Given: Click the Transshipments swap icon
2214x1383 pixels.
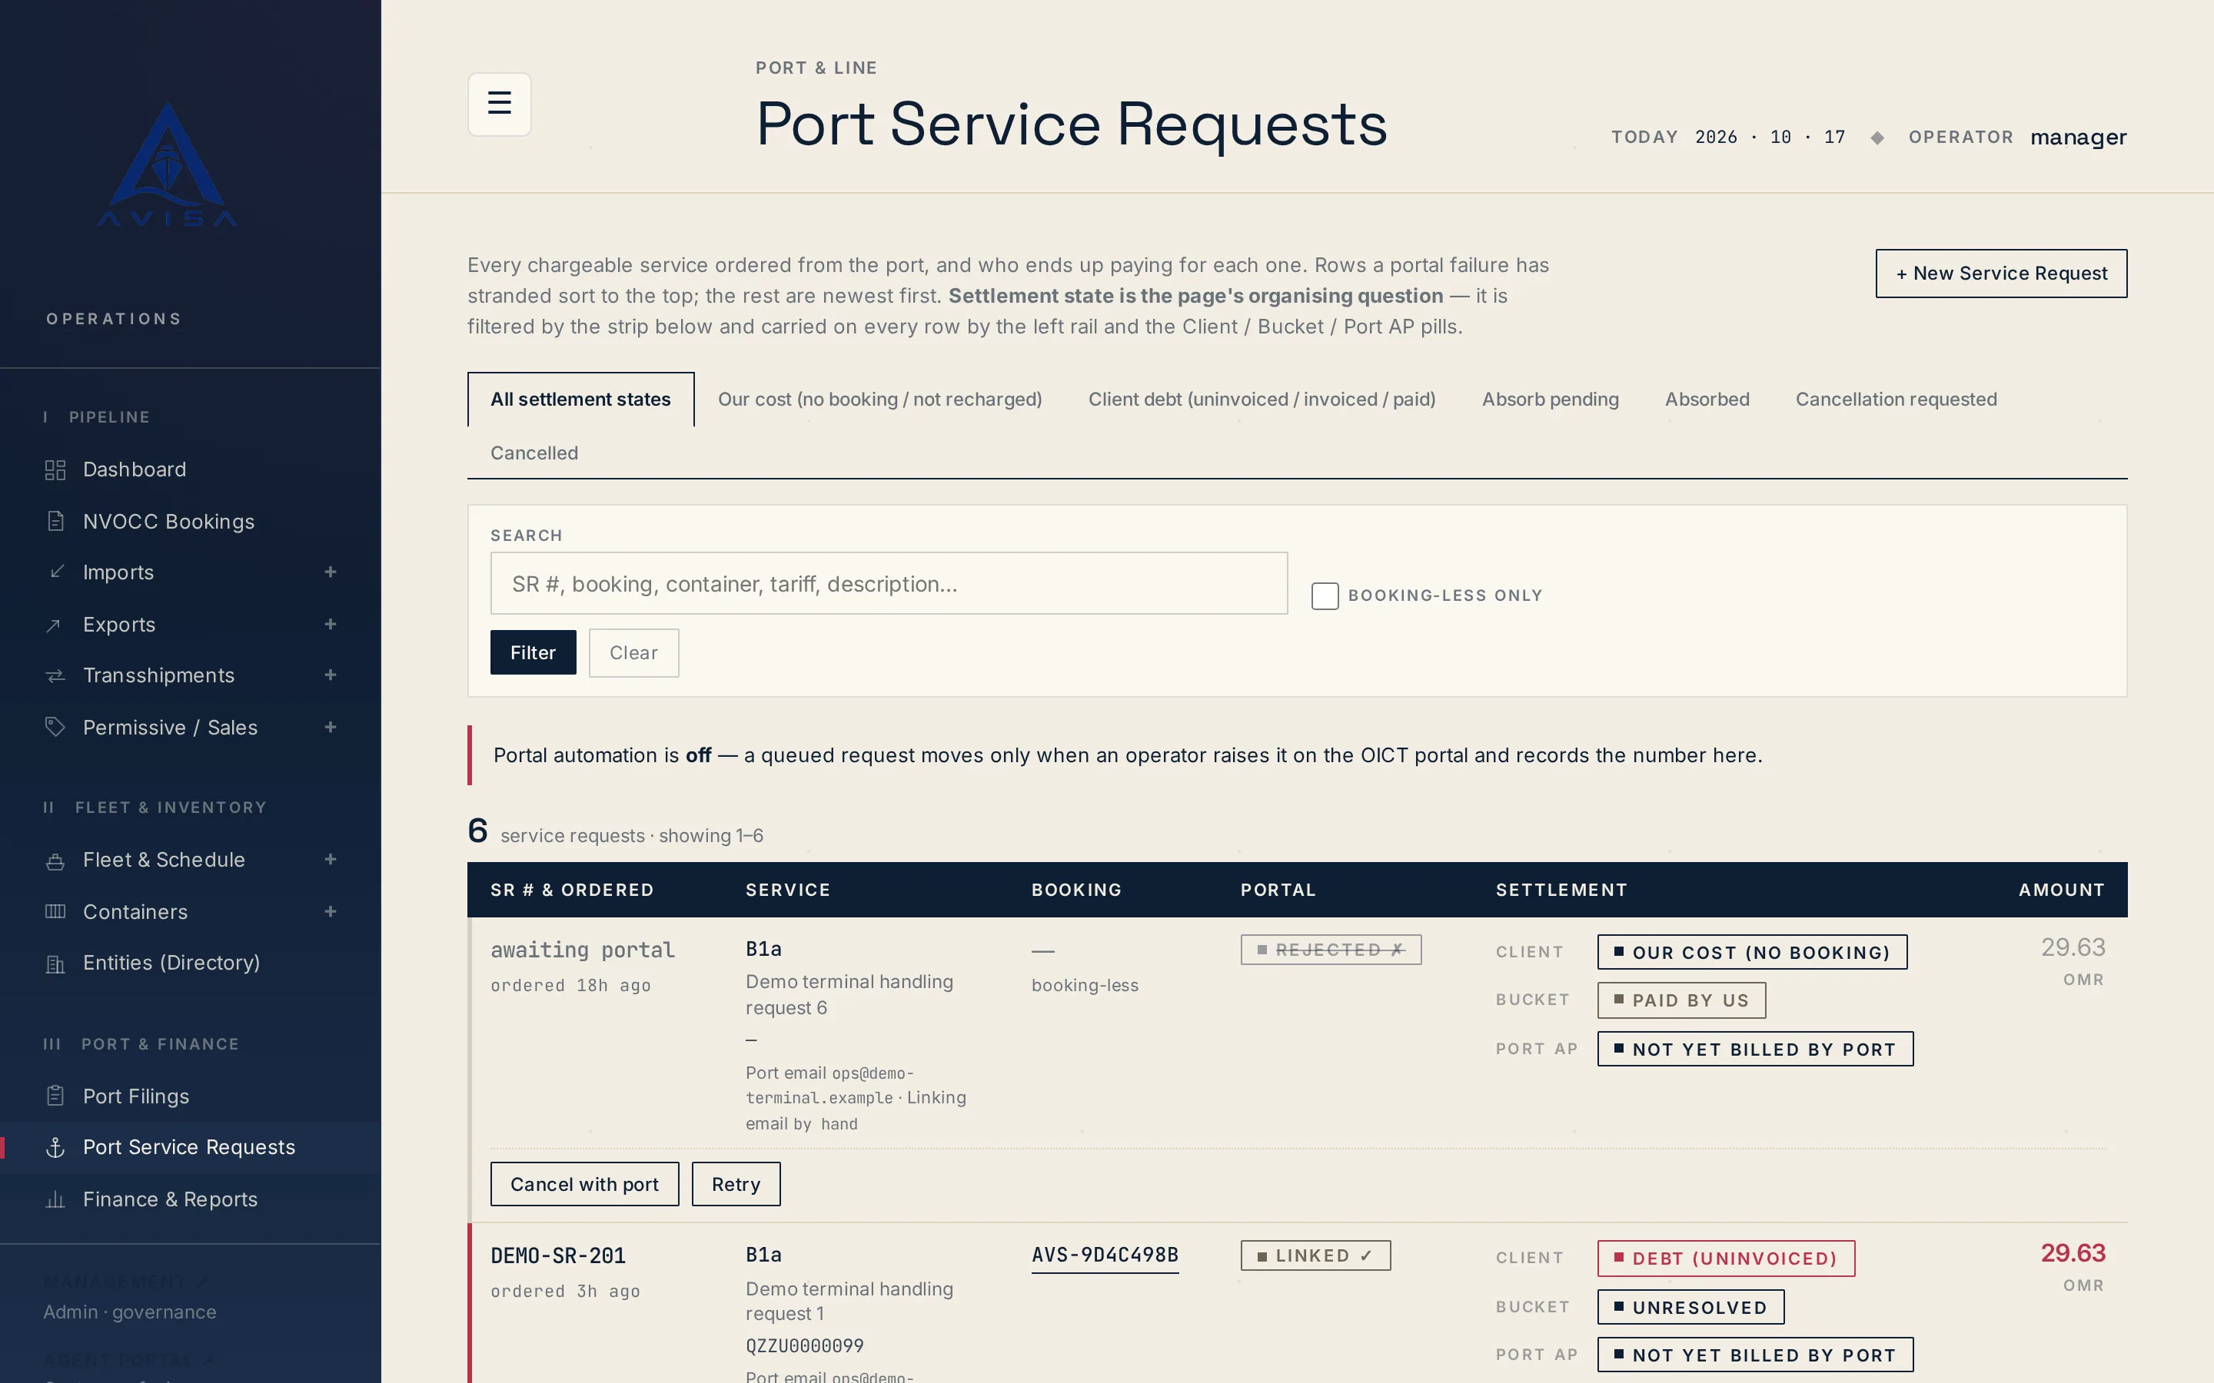Looking at the screenshot, I should click(x=55, y=675).
